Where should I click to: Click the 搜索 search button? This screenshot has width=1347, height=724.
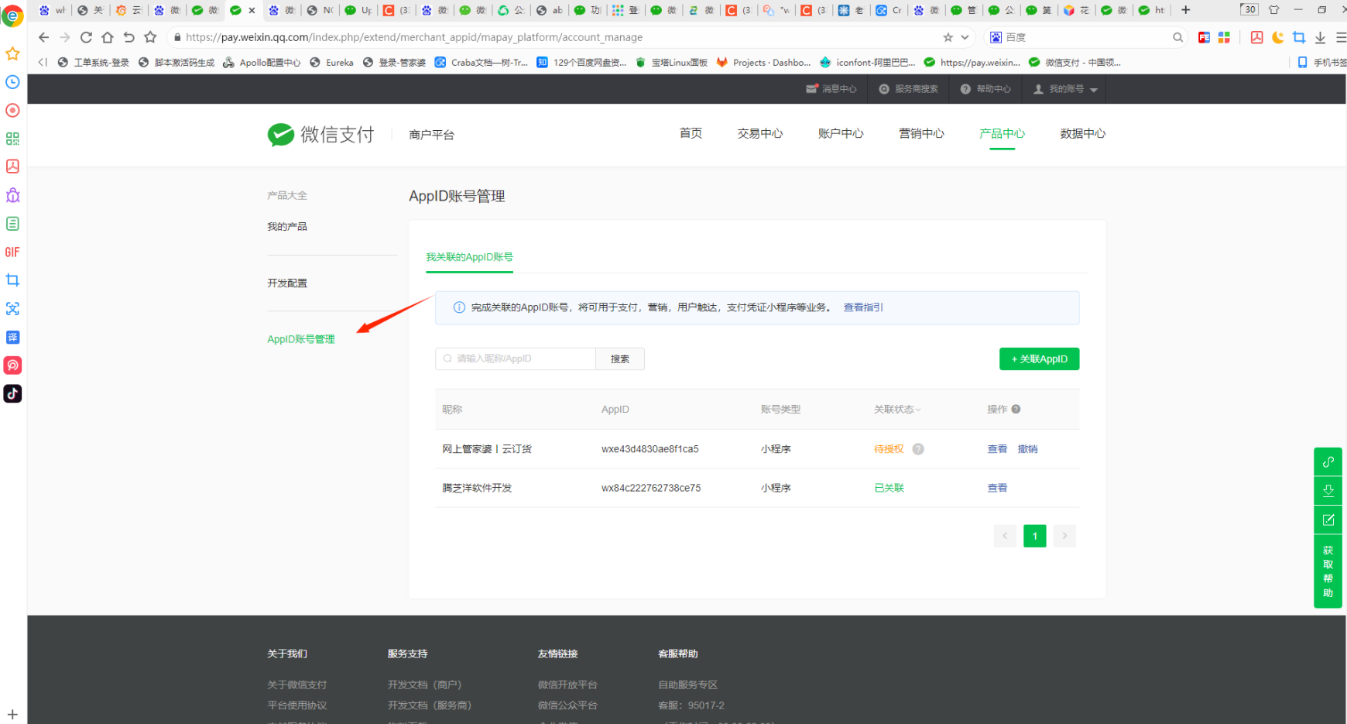click(x=620, y=359)
